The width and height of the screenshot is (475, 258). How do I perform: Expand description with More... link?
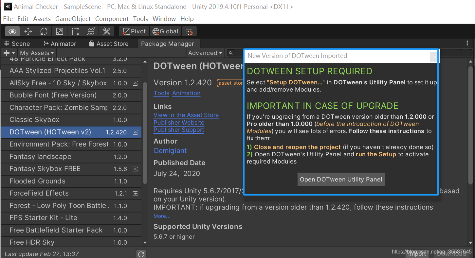point(162,216)
